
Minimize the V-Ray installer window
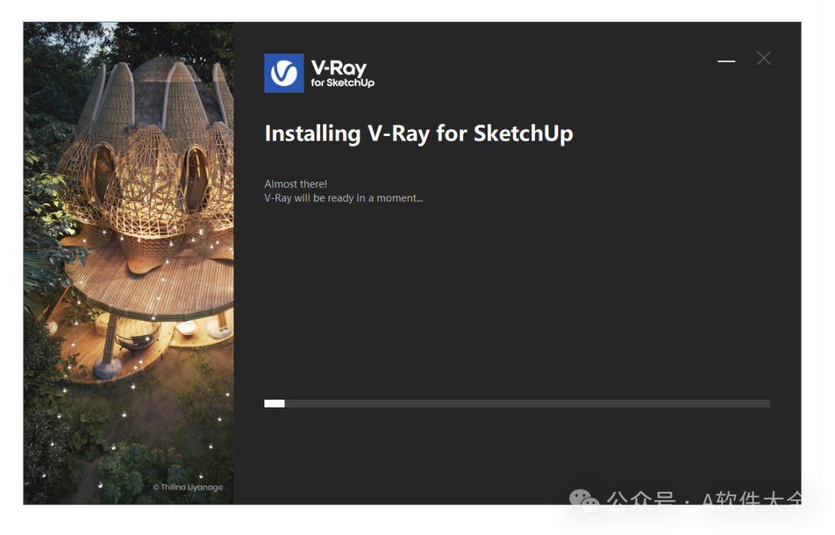click(x=726, y=61)
